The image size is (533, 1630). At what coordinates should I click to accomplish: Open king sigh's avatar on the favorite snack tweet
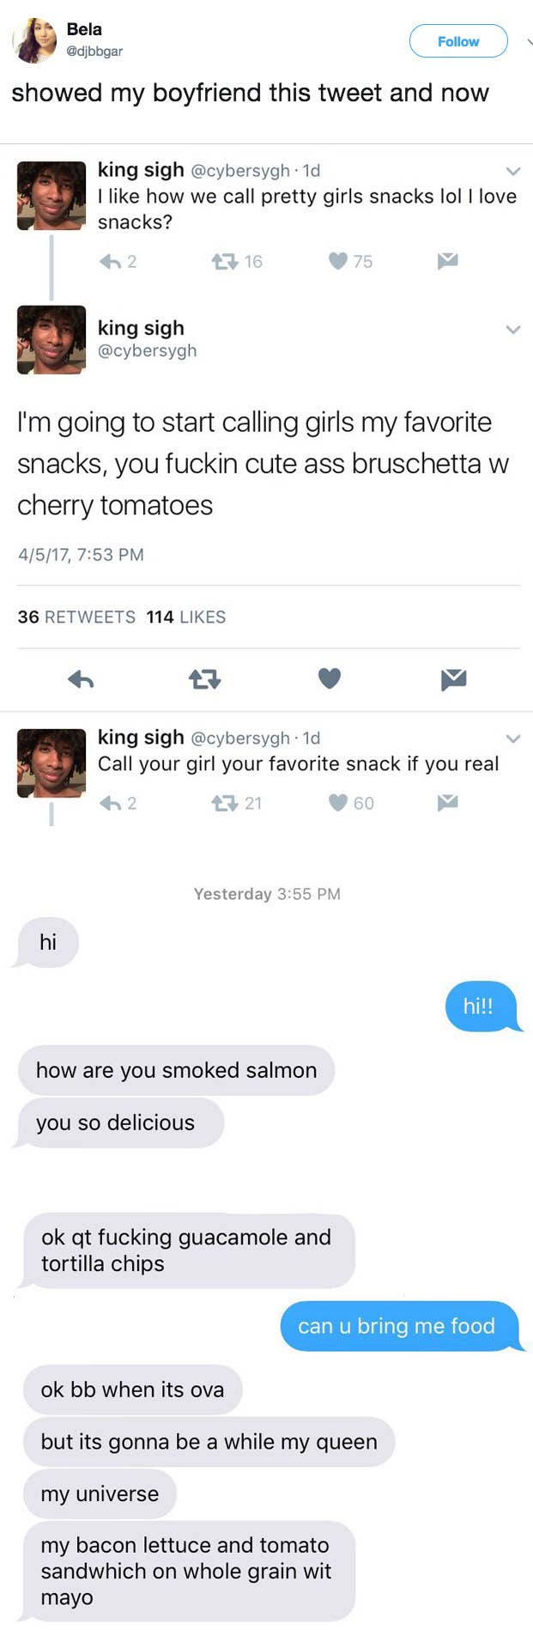tap(51, 763)
